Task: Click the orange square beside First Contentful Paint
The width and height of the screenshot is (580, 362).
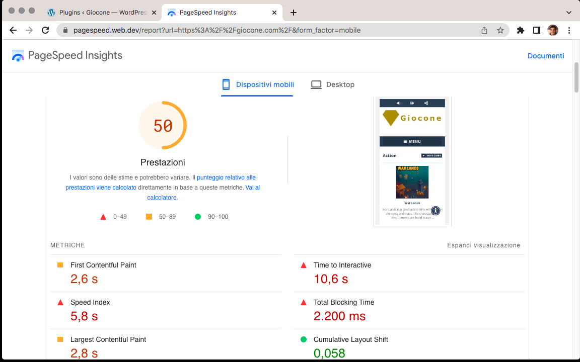Action: (x=60, y=265)
